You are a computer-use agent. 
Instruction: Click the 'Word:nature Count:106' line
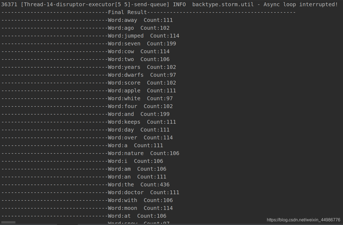tap(90, 153)
